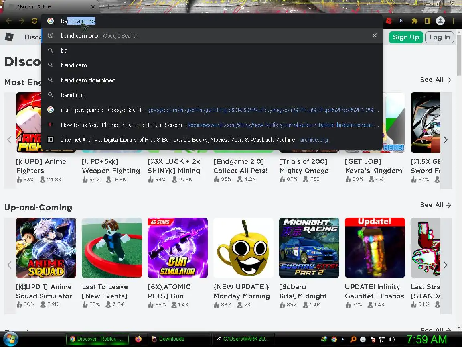Viewport: 462px width, 347px height.
Task: Pick the 'bandicam download' suggestion
Action: (x=212, y=80)
